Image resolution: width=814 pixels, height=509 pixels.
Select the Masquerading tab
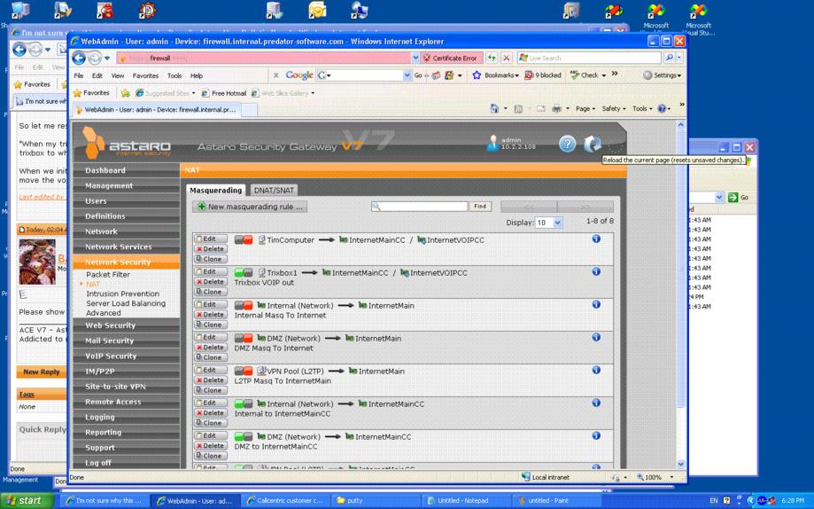(215, 191)
